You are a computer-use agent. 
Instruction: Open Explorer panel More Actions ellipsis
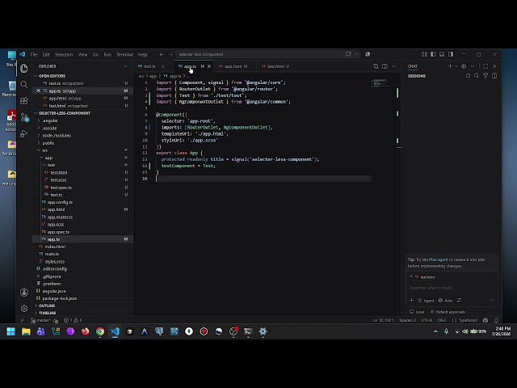tap(125, 66)
